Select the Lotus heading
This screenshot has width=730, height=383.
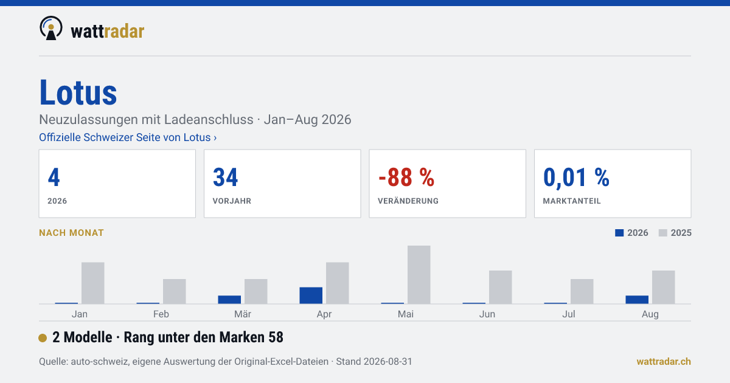[78, 92]
